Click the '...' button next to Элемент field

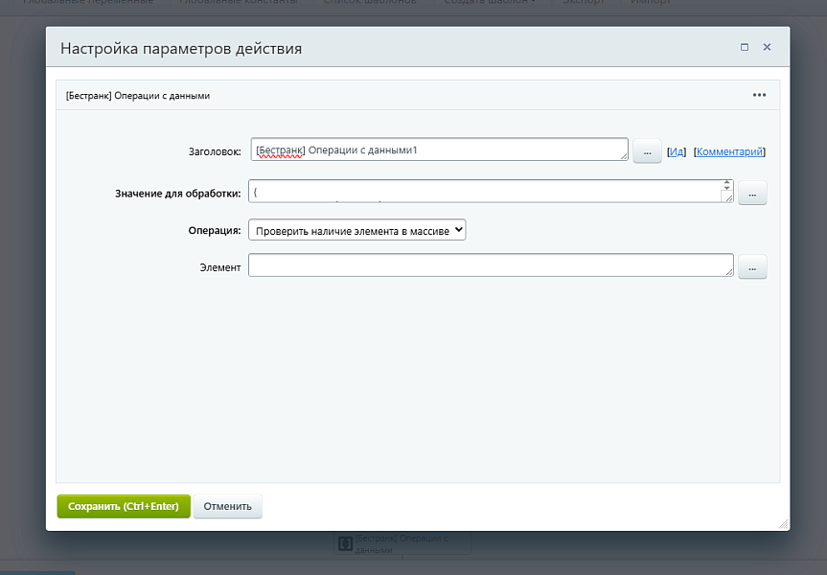tap(751, 268)
